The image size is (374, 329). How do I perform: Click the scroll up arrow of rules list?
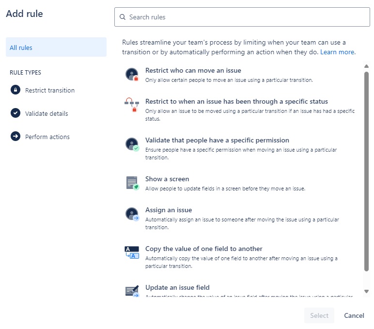(367, 66)
